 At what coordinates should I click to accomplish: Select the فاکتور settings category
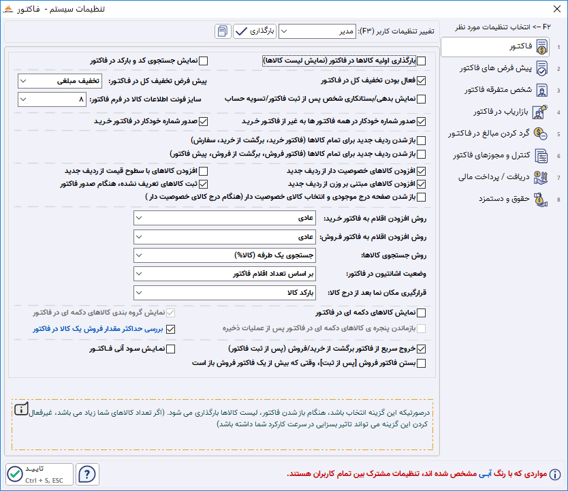click(x=495, y=47)
